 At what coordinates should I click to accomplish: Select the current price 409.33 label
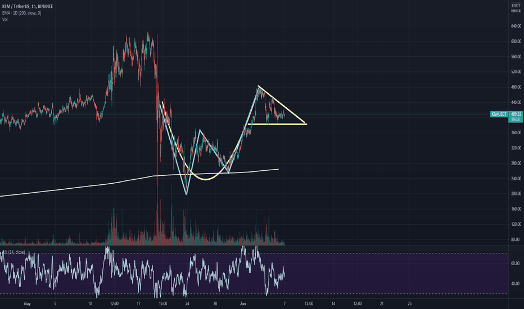pyautogui.click(x=516, y=114)
